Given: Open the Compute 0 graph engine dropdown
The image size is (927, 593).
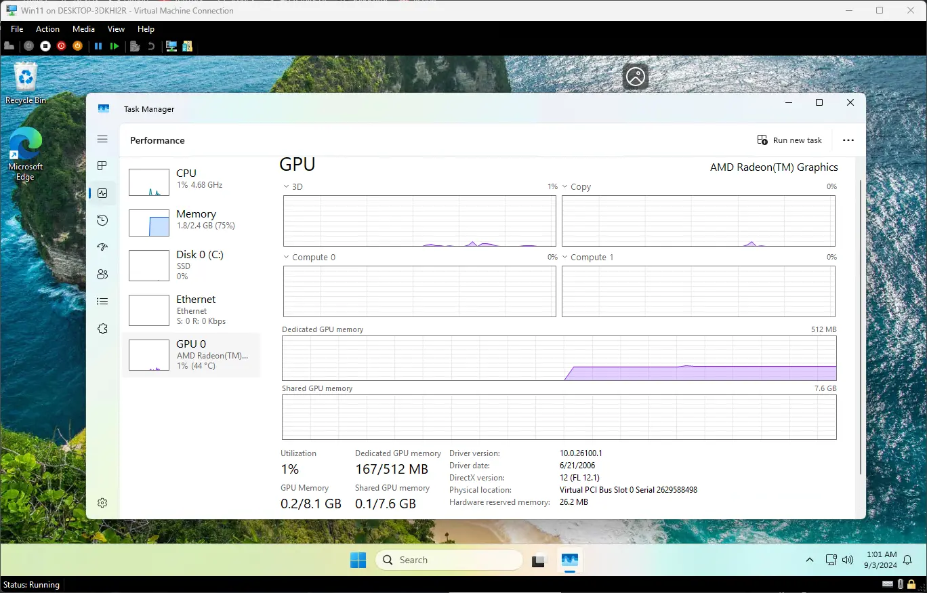Looking at the screenshot, I should [x=309, y=258].
